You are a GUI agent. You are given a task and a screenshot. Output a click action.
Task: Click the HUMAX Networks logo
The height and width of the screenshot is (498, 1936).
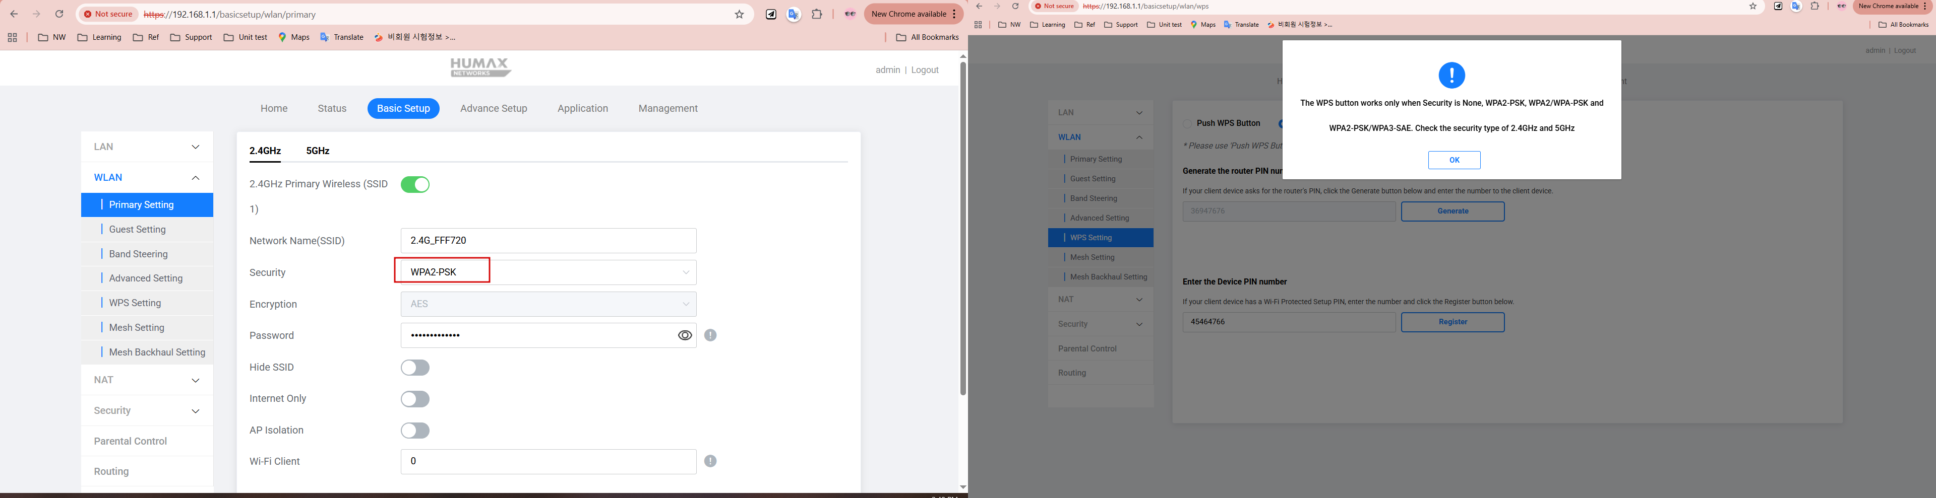coord(481,67)
